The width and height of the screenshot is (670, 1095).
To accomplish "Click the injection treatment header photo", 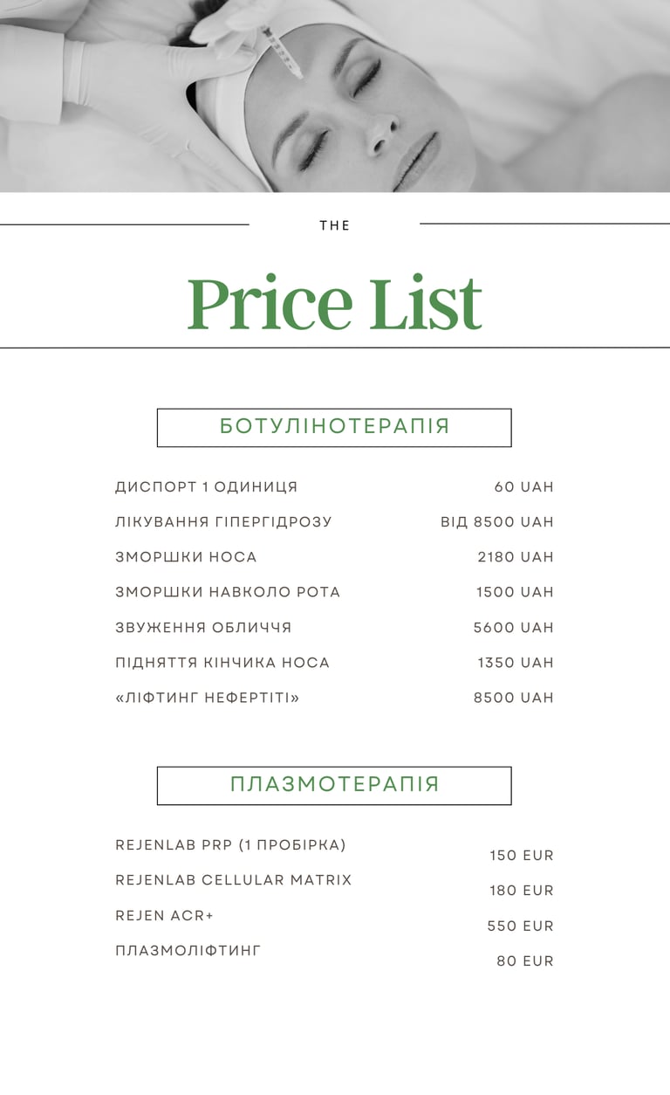I will point(335,96).
